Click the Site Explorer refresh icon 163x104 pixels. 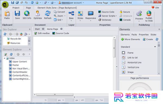coord(5,34)
